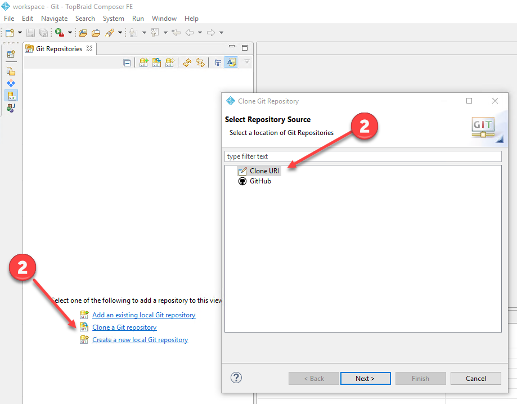Click Add existing repository toolbar icon
The height and width of the screenshot is (404, 517).
pos(144,62)
